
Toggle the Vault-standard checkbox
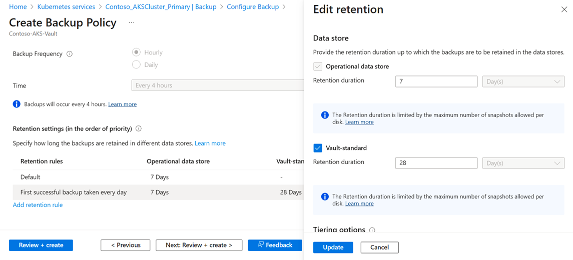click(318, 148)
